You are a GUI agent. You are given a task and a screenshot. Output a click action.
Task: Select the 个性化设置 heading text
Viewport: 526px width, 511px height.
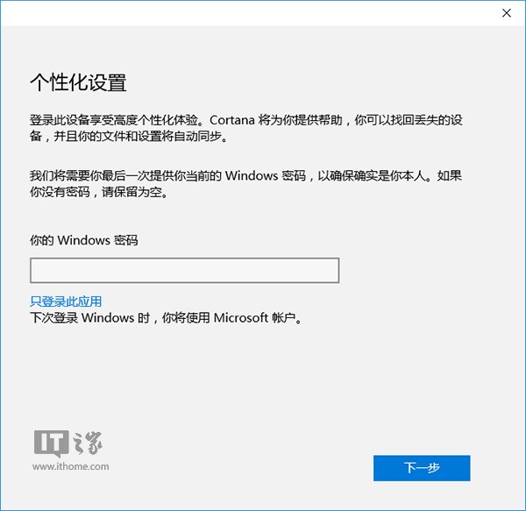79,82
